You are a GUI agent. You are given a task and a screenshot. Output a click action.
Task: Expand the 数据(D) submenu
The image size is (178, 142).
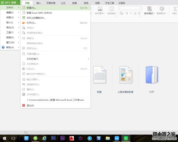[19, 37]
